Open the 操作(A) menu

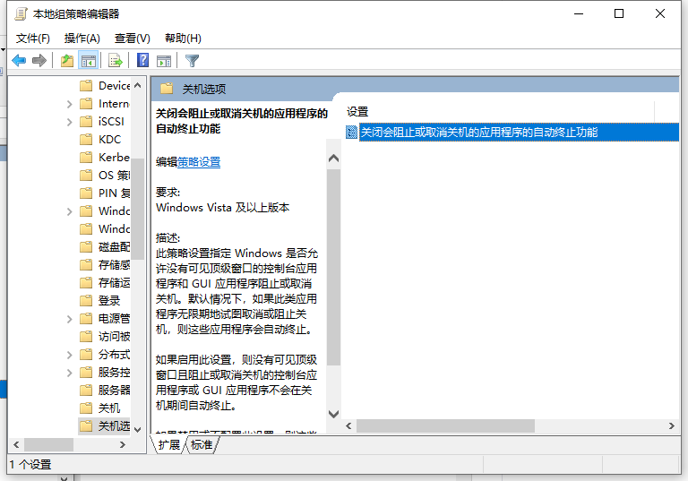tap(82, 39)
